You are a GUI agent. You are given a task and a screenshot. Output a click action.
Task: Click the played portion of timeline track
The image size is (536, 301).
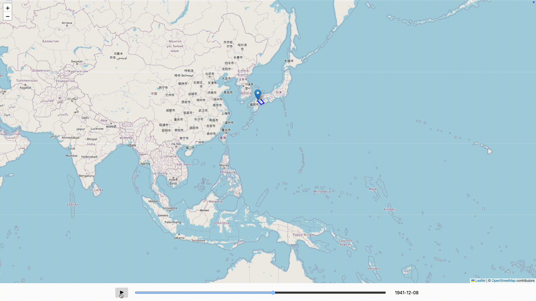pyautogui.click(x=204, y=293)
